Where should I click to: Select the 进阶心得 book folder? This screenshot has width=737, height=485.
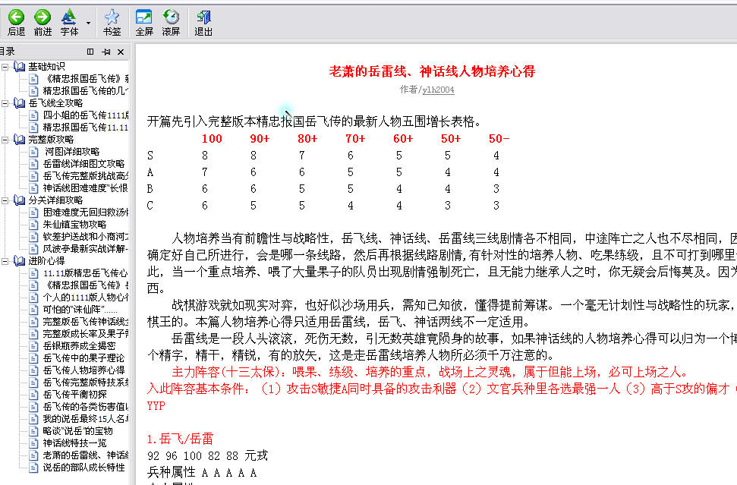[46, 261]
